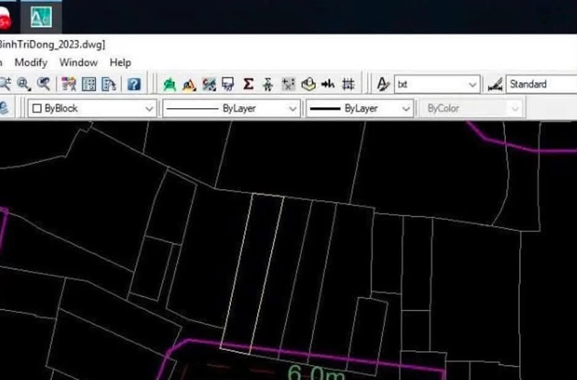Open the grid-style DesignCenter icon
577x380 pixels.
point(89,84)
